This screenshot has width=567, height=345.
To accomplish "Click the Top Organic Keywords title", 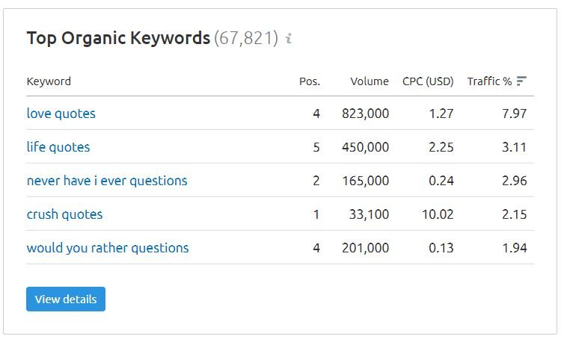I will pos(118,38).
